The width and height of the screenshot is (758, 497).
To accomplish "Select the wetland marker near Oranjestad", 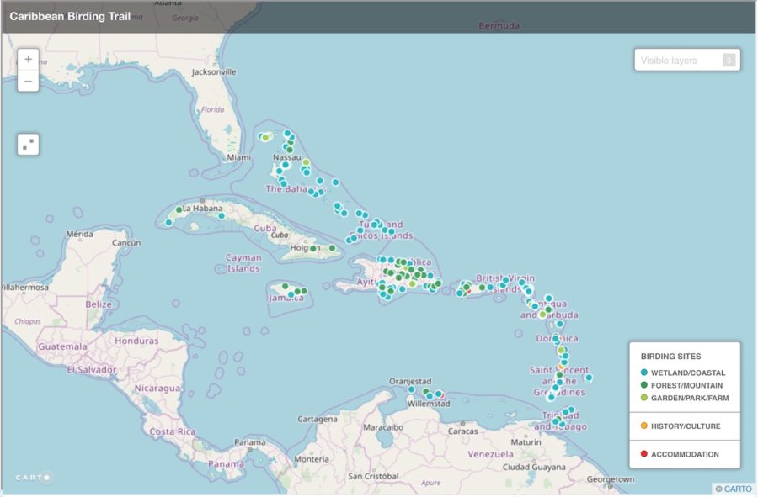I will pos(411,389).
